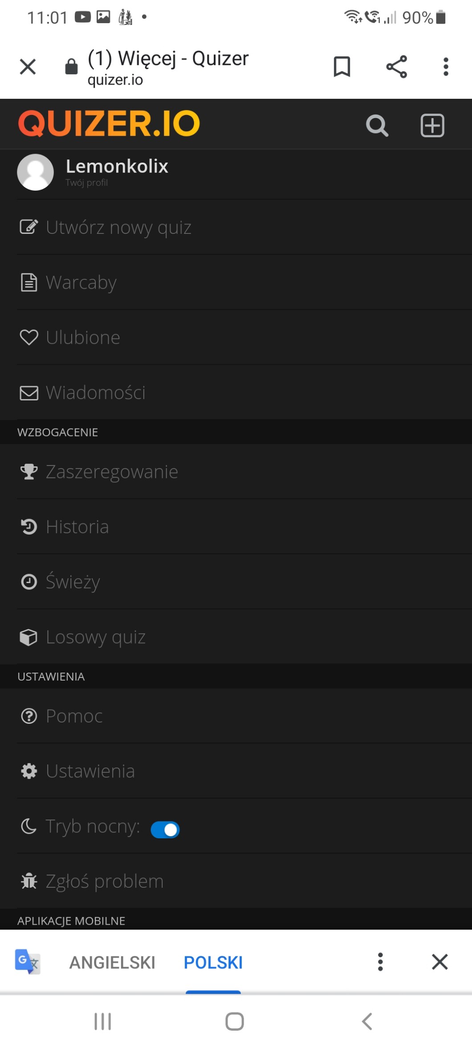
Task: Open the browser three-dot overflow menu
Action: (446, 67)
